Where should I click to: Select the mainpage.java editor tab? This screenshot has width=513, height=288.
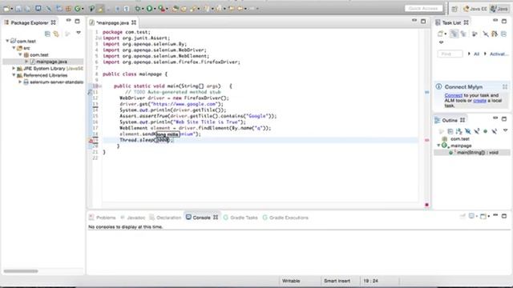pos(112,23)
